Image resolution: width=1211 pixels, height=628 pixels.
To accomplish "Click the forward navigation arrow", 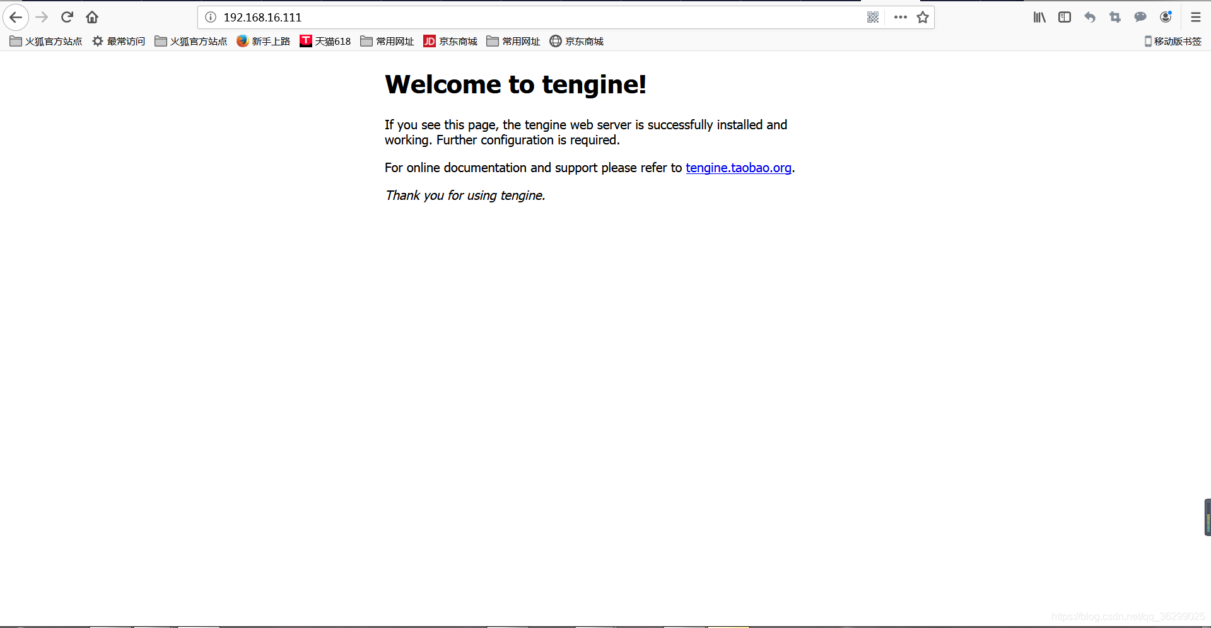I will point(42,17).
